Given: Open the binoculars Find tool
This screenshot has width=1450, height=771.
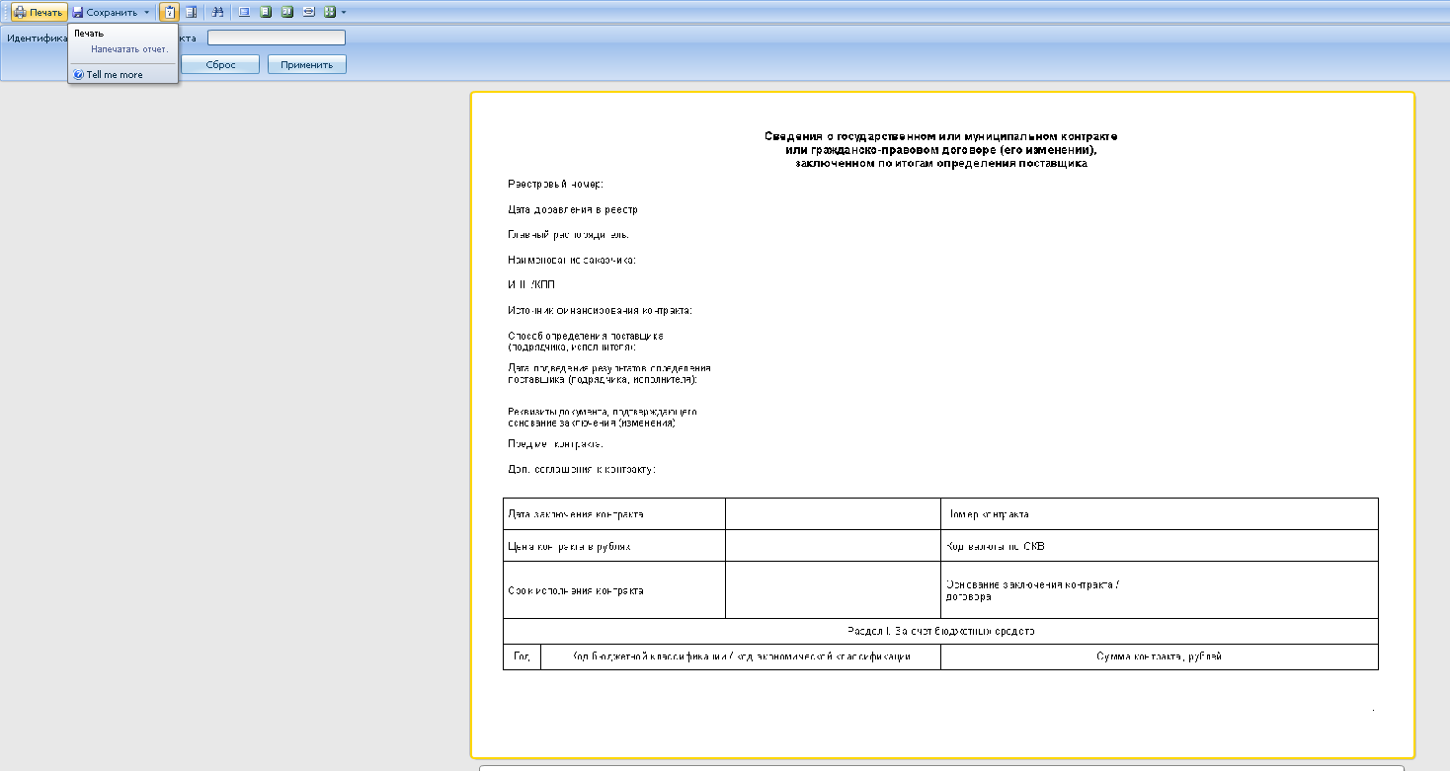Looking at the screenshot, I should (x=218, y=12).
